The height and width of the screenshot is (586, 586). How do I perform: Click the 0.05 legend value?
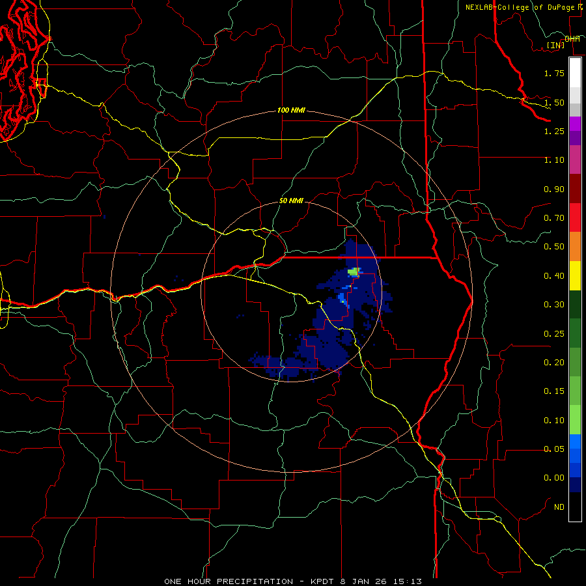[554, 449]
